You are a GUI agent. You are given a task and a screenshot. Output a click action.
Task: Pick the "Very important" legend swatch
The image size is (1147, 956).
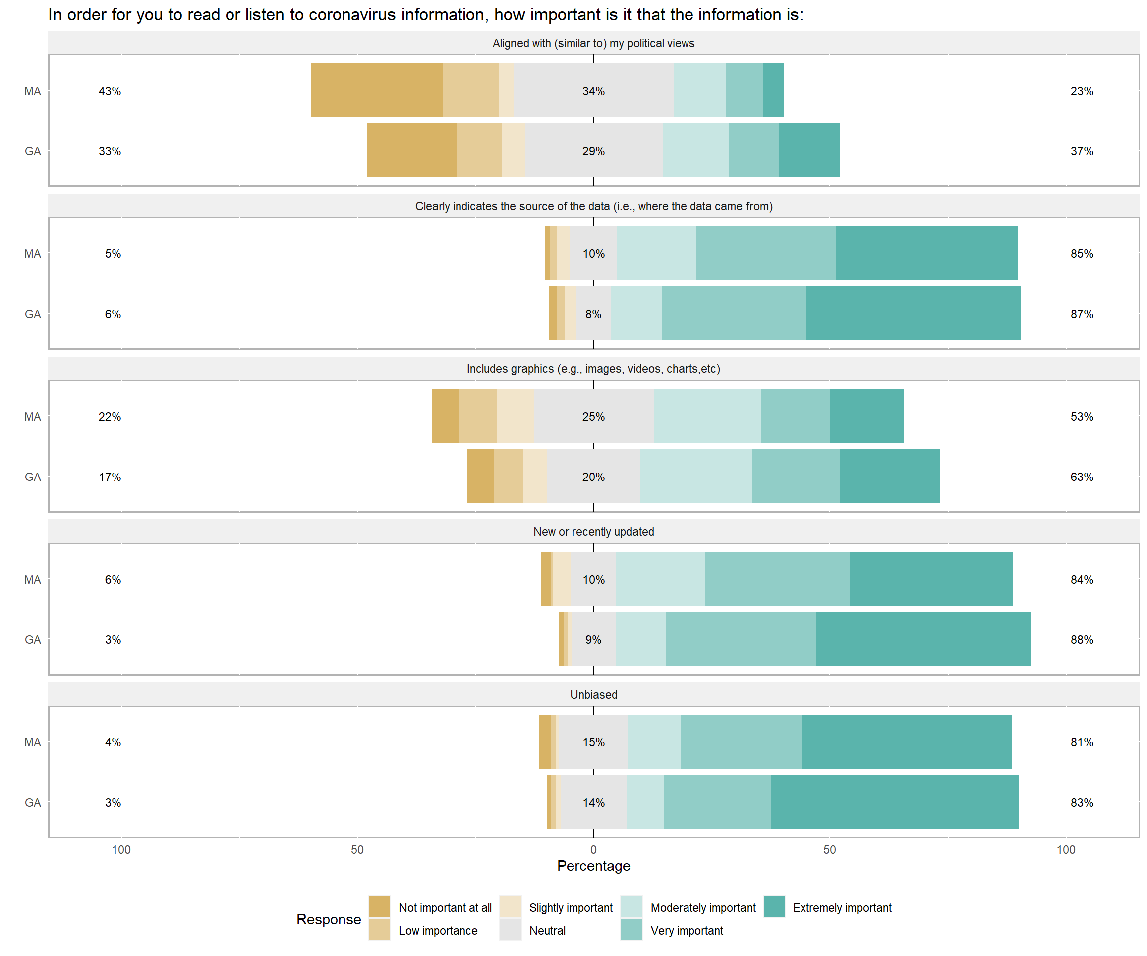(x=631, y=930)
